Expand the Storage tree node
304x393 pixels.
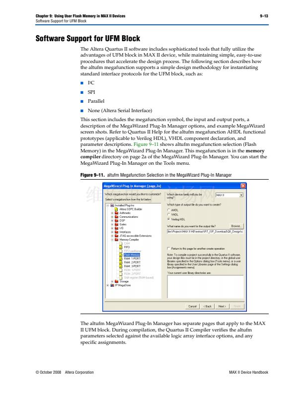tap(112, 281)
